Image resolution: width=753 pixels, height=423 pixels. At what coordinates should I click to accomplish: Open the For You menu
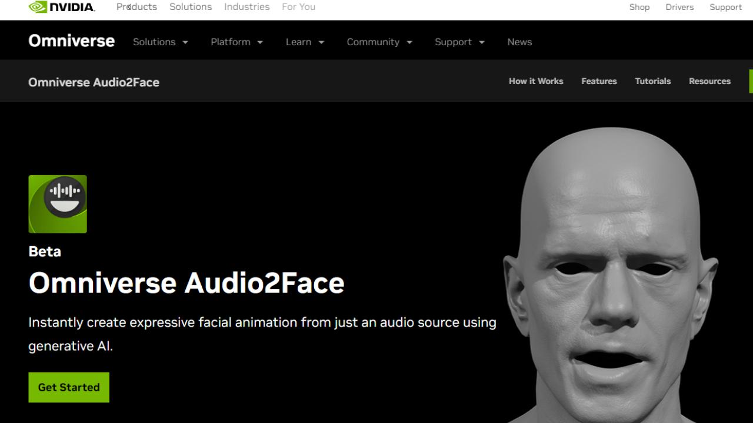(298, 7)
